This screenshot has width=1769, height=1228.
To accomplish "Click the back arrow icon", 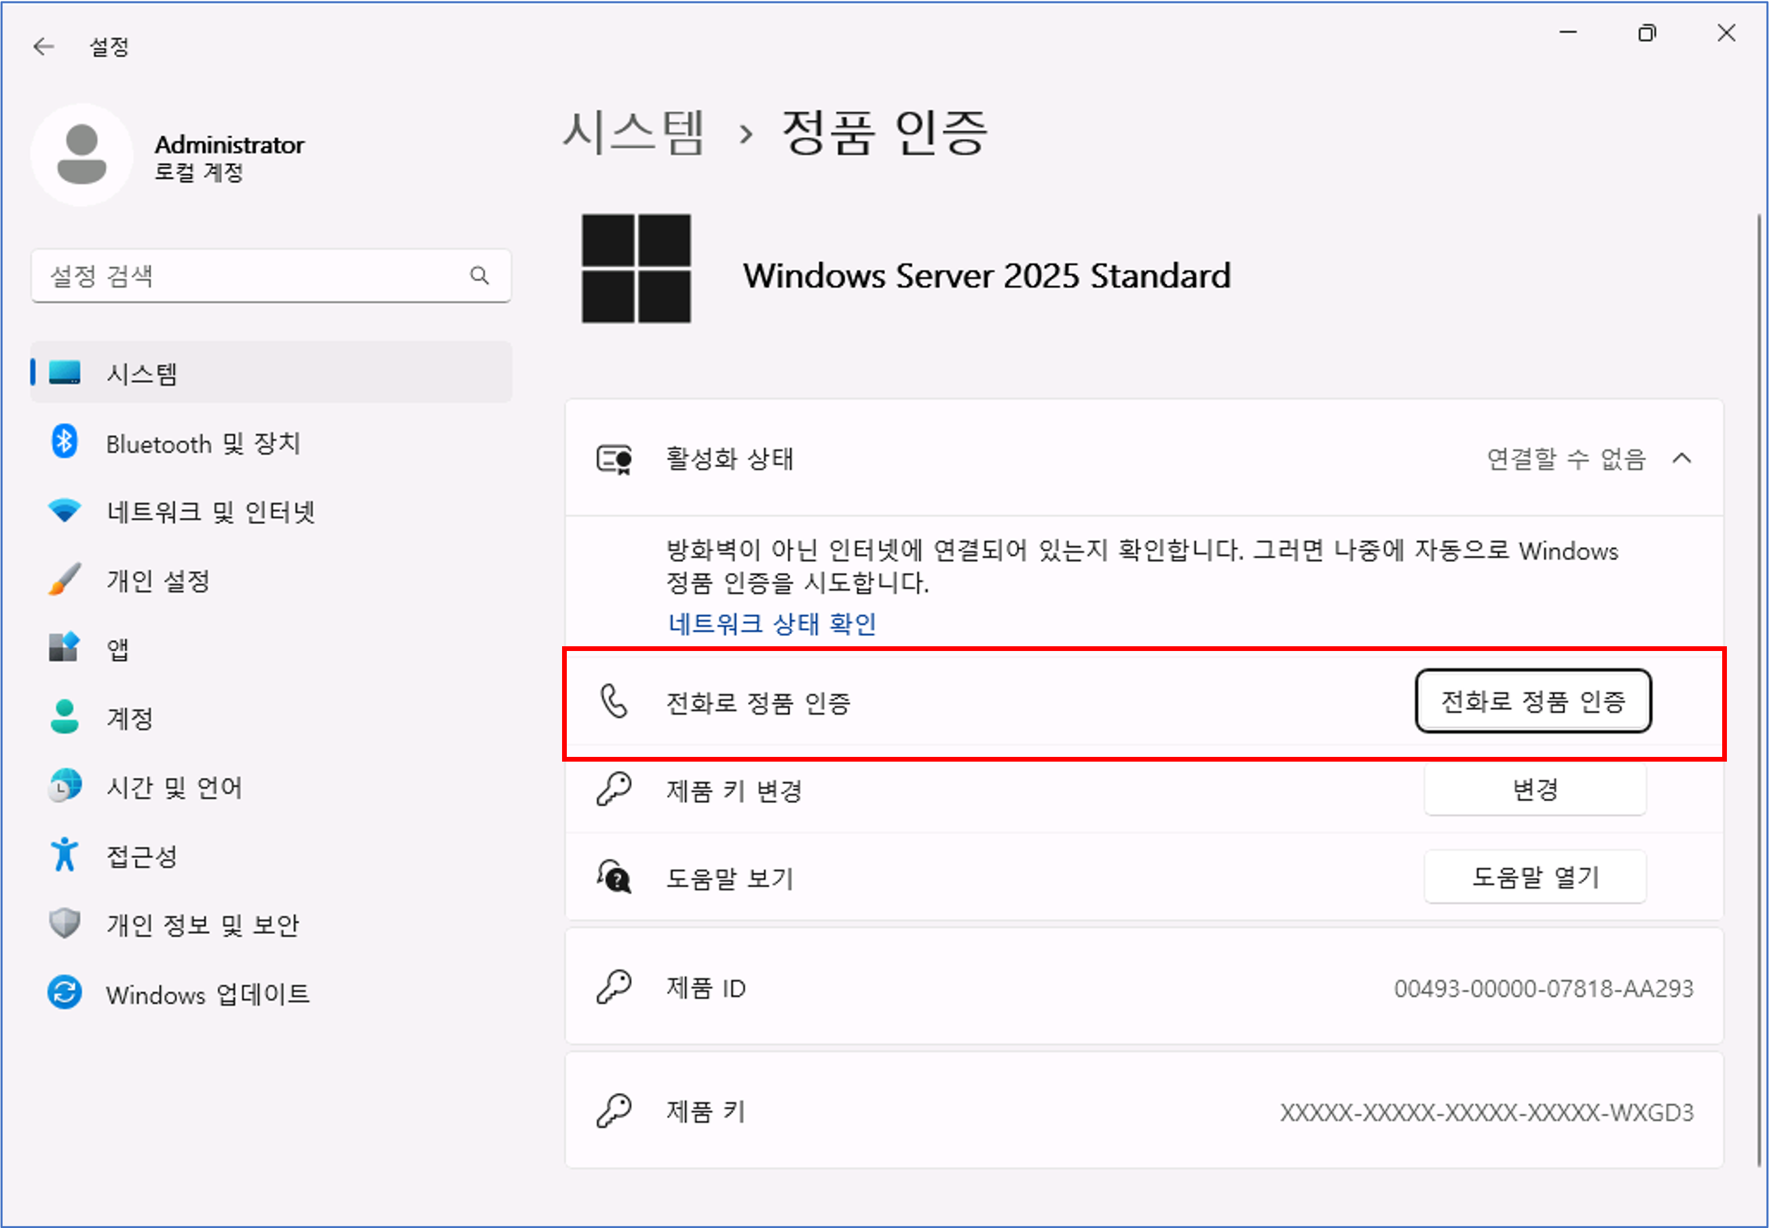I will pos(44,47).
